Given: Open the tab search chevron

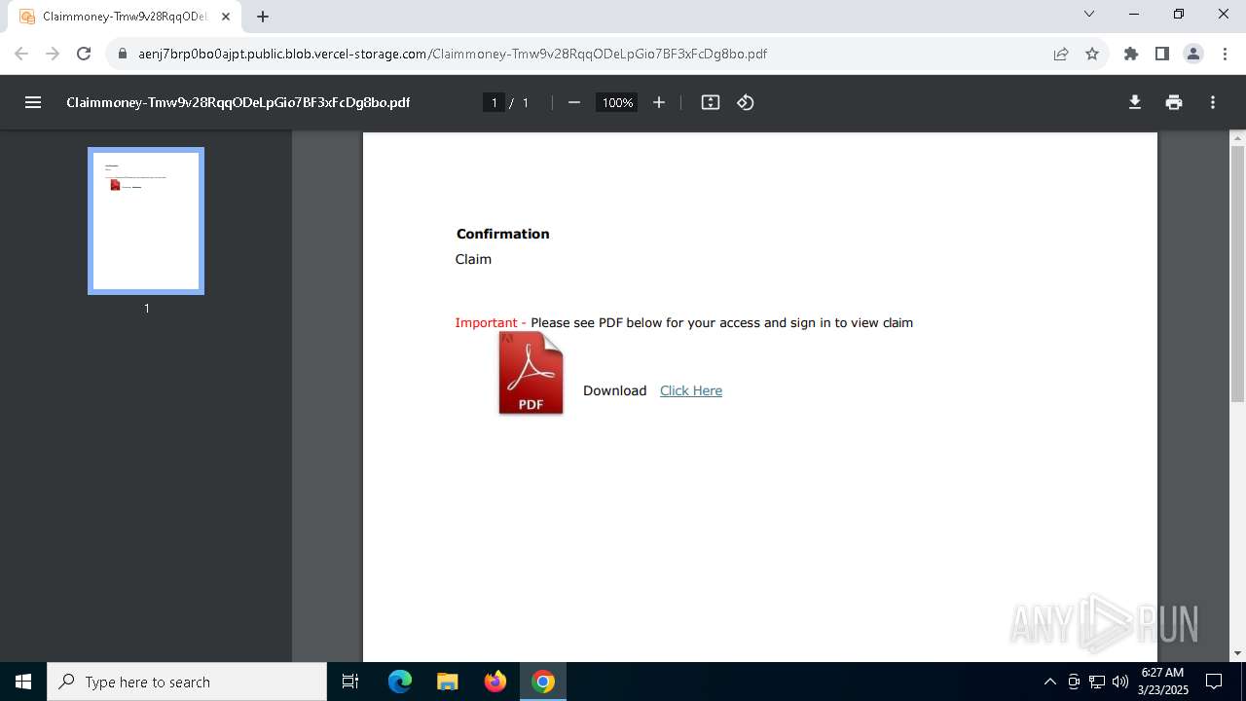Looking at the screenshot, I should click(x=1089, y=14).
